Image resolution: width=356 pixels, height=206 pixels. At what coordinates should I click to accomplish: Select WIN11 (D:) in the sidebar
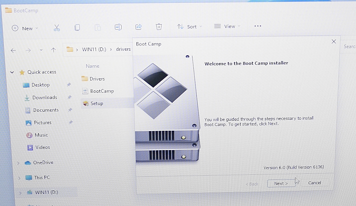(46, 192)
